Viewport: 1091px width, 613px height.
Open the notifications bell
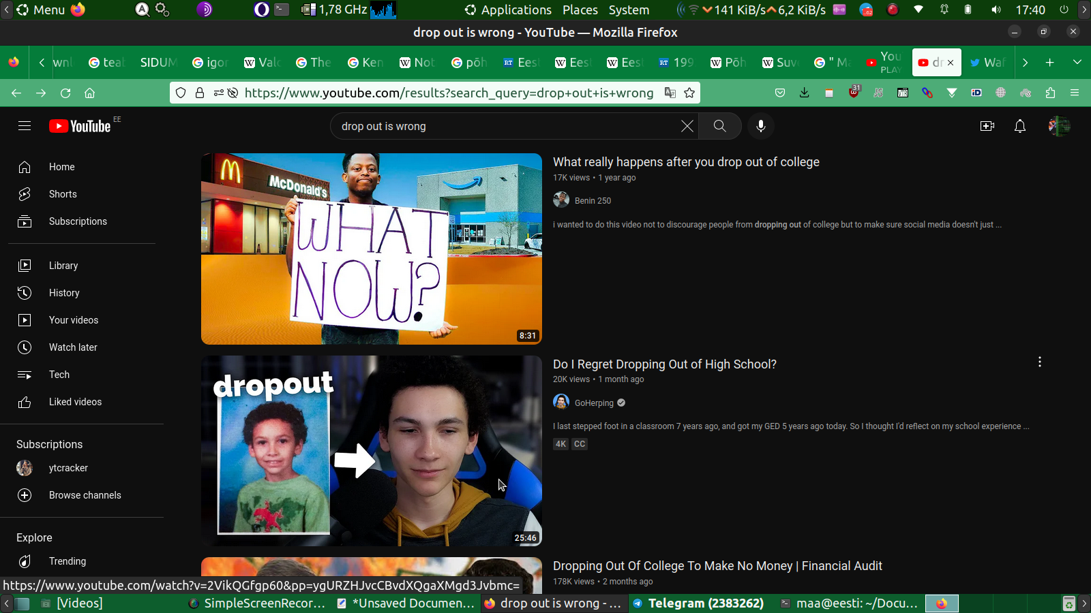point(1020,126)
